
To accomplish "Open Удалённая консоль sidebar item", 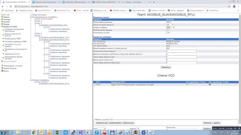I will point(12,54).
